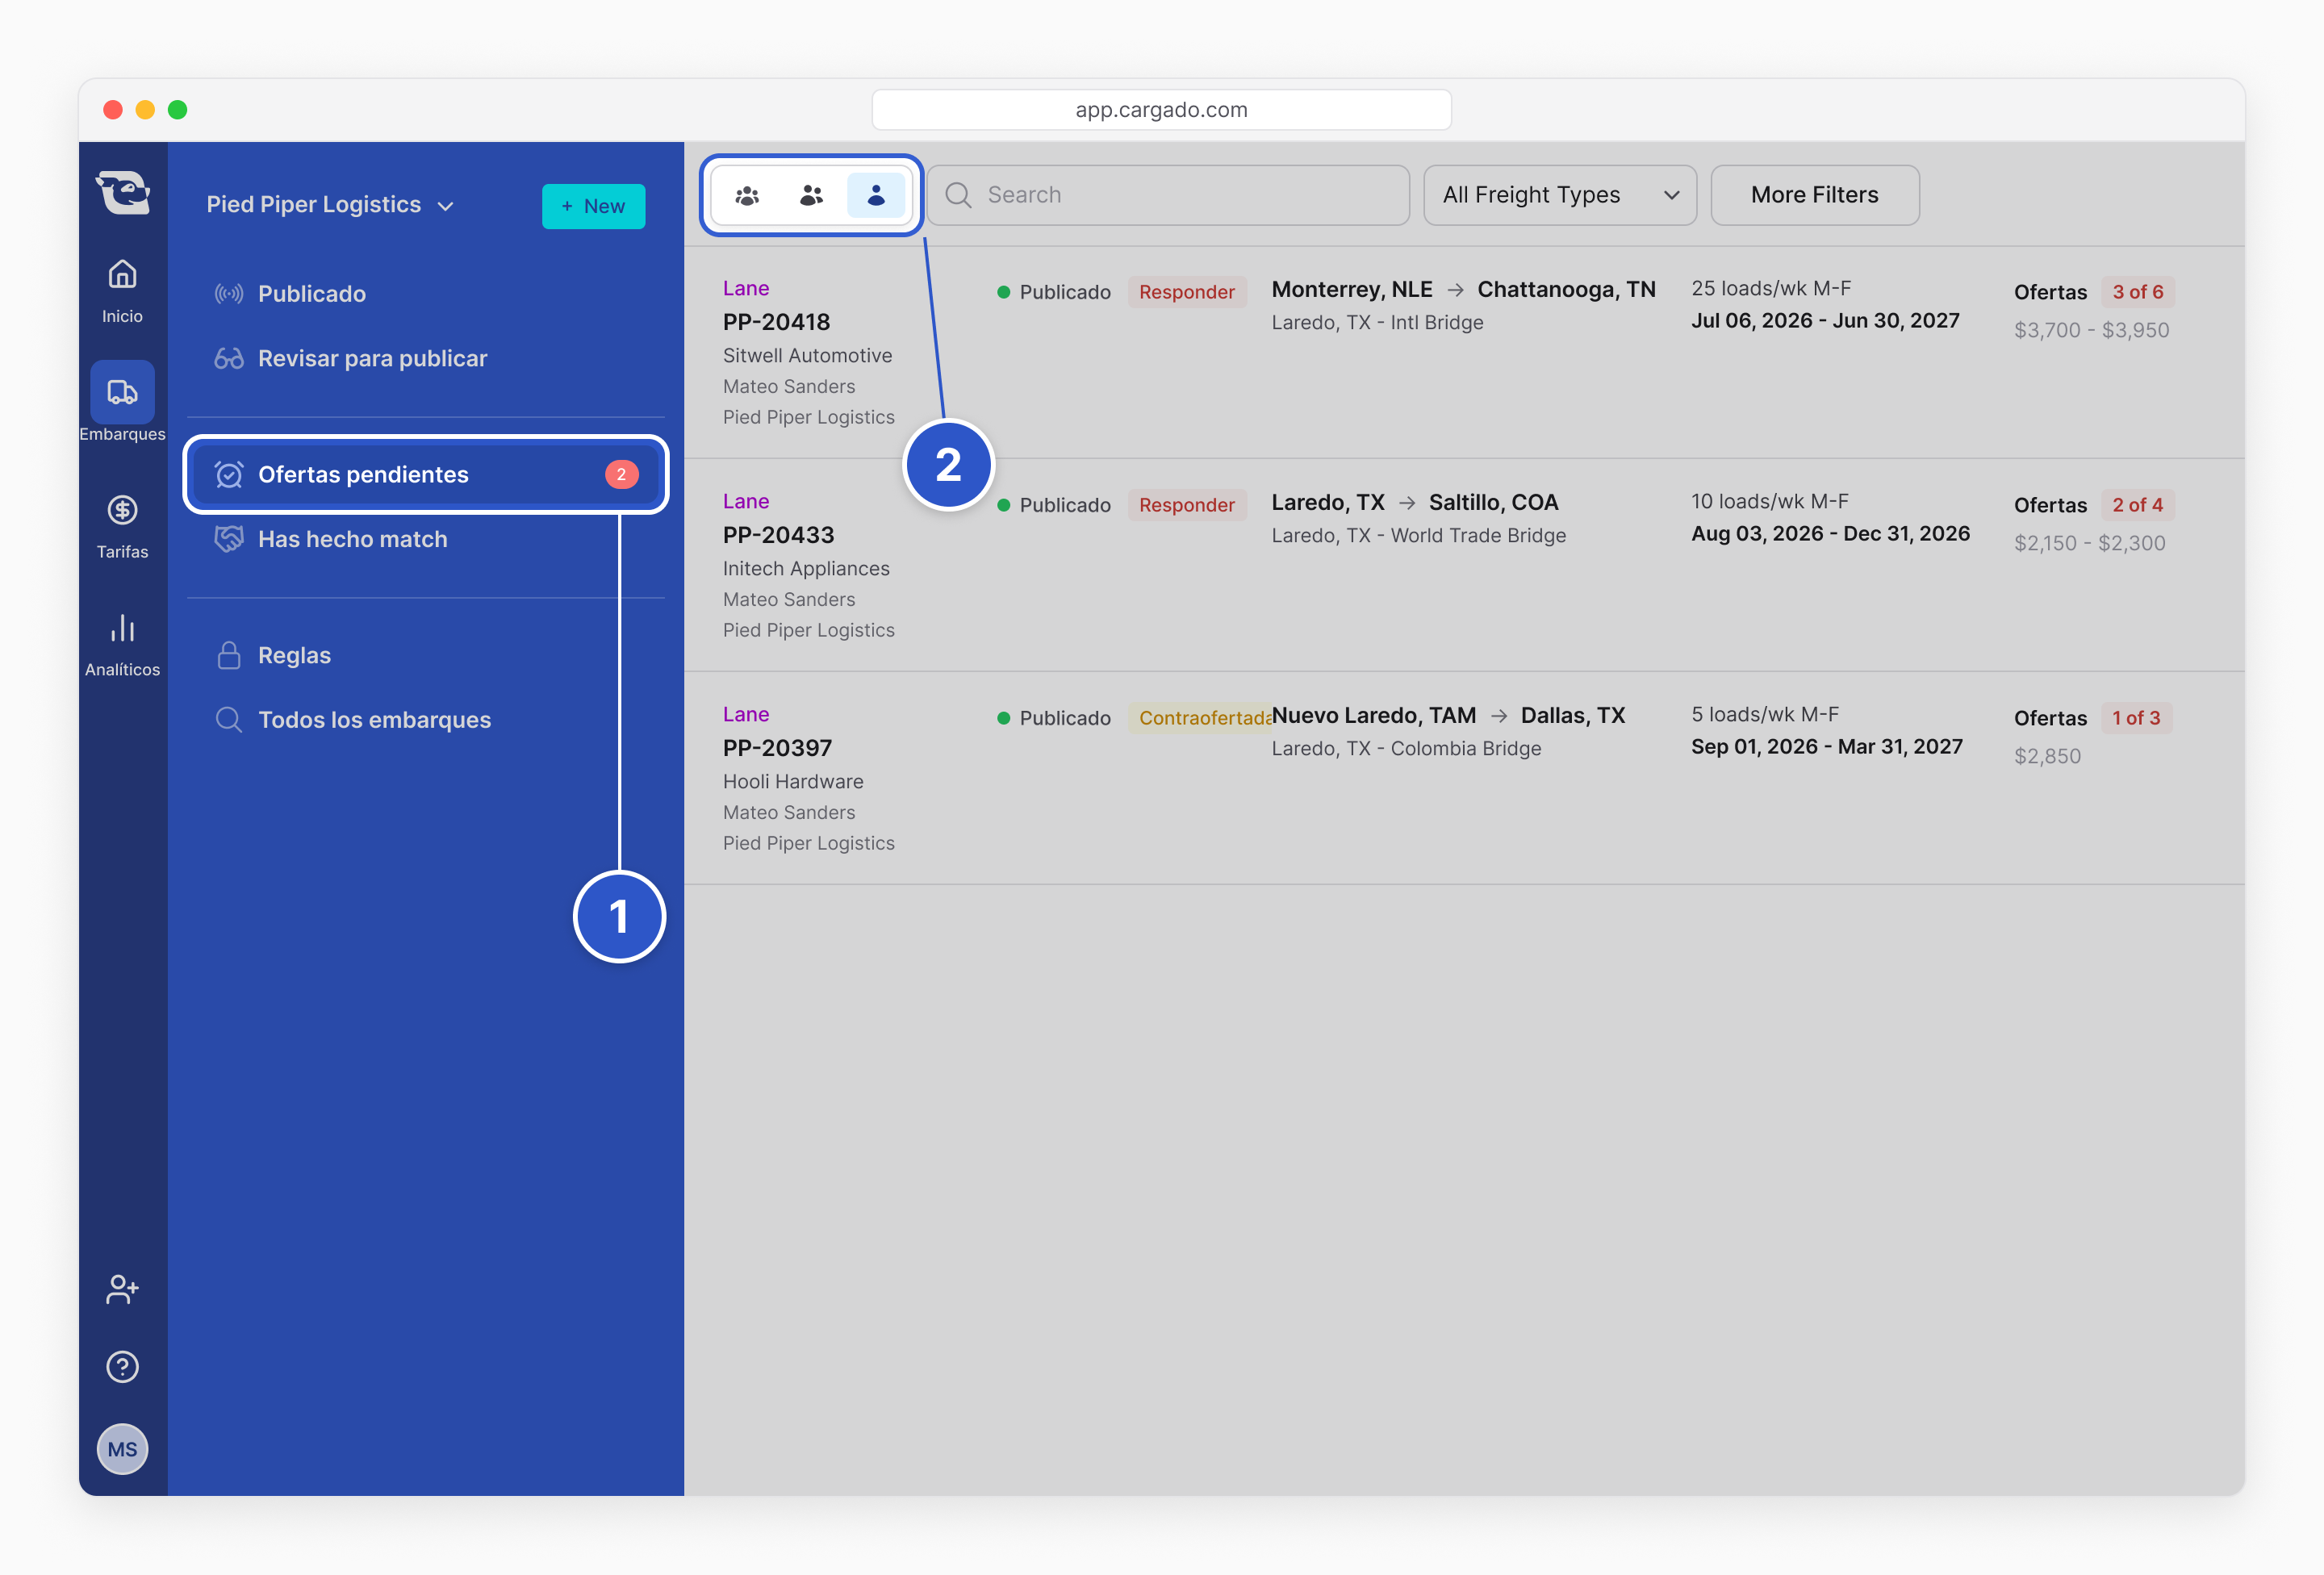Go to Inicio home icon
Image resolution: width=2324 pixels, height=1575 pixels.
122,274
